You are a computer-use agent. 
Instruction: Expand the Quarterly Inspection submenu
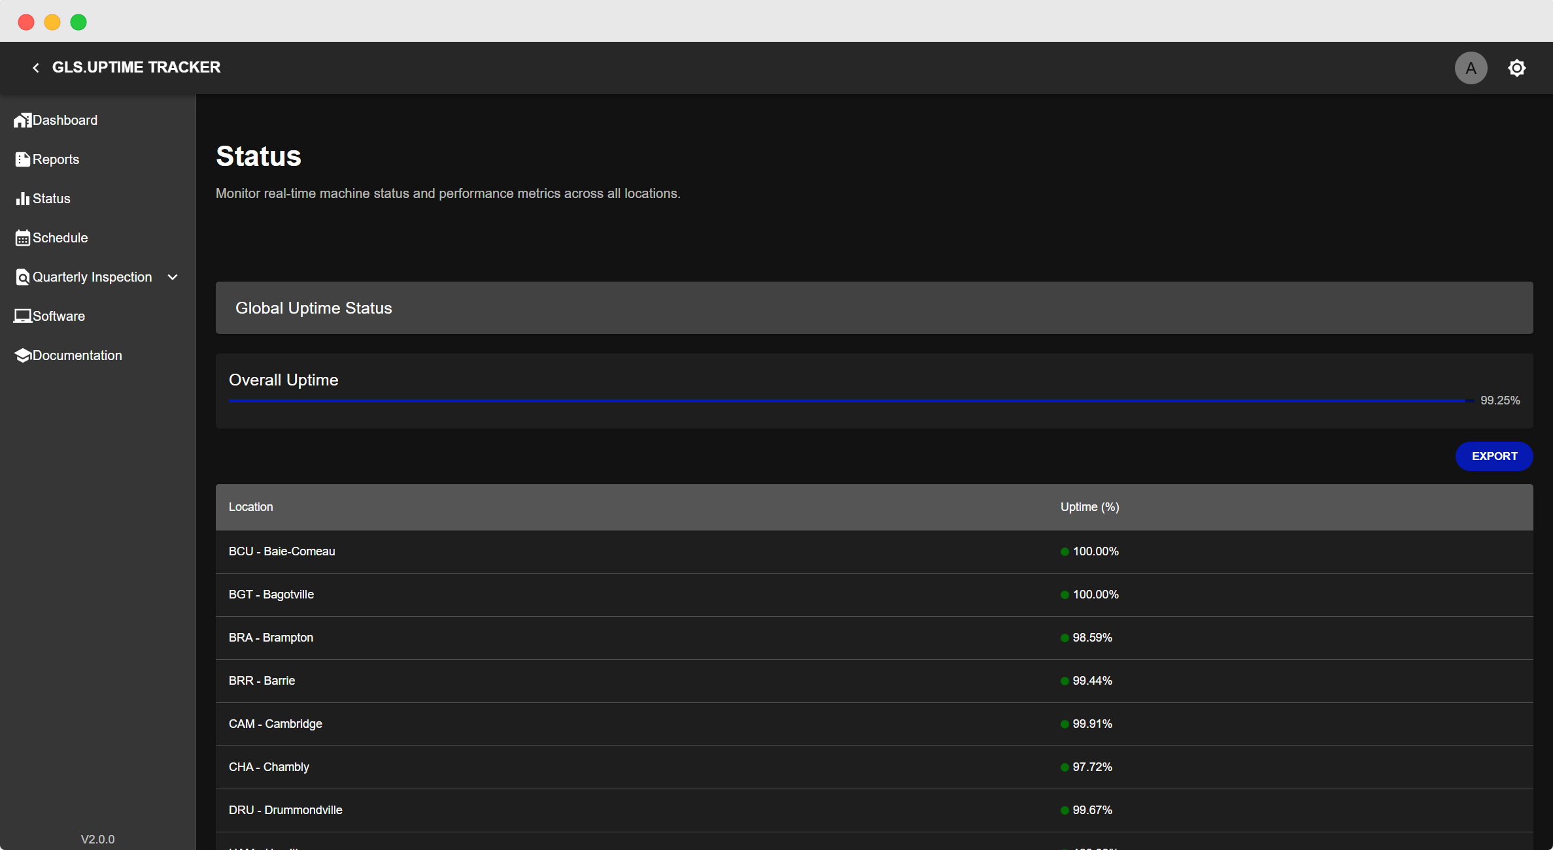click(x=173, y=277)
